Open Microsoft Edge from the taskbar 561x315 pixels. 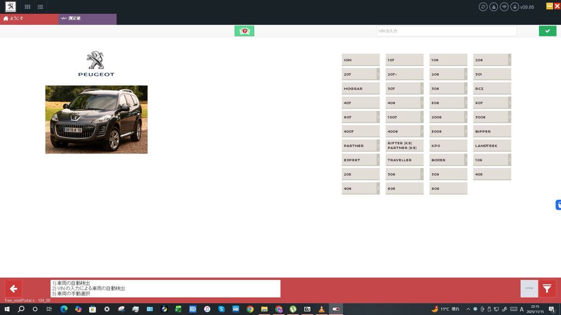tap(64, 309)
